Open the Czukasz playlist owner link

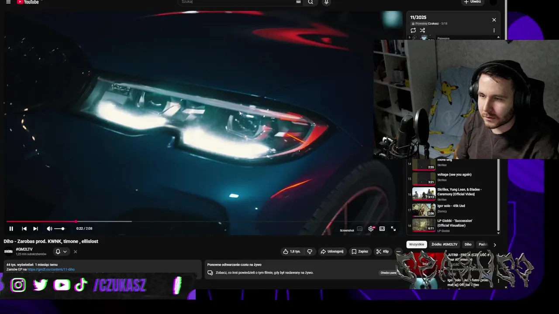(433, 24)
